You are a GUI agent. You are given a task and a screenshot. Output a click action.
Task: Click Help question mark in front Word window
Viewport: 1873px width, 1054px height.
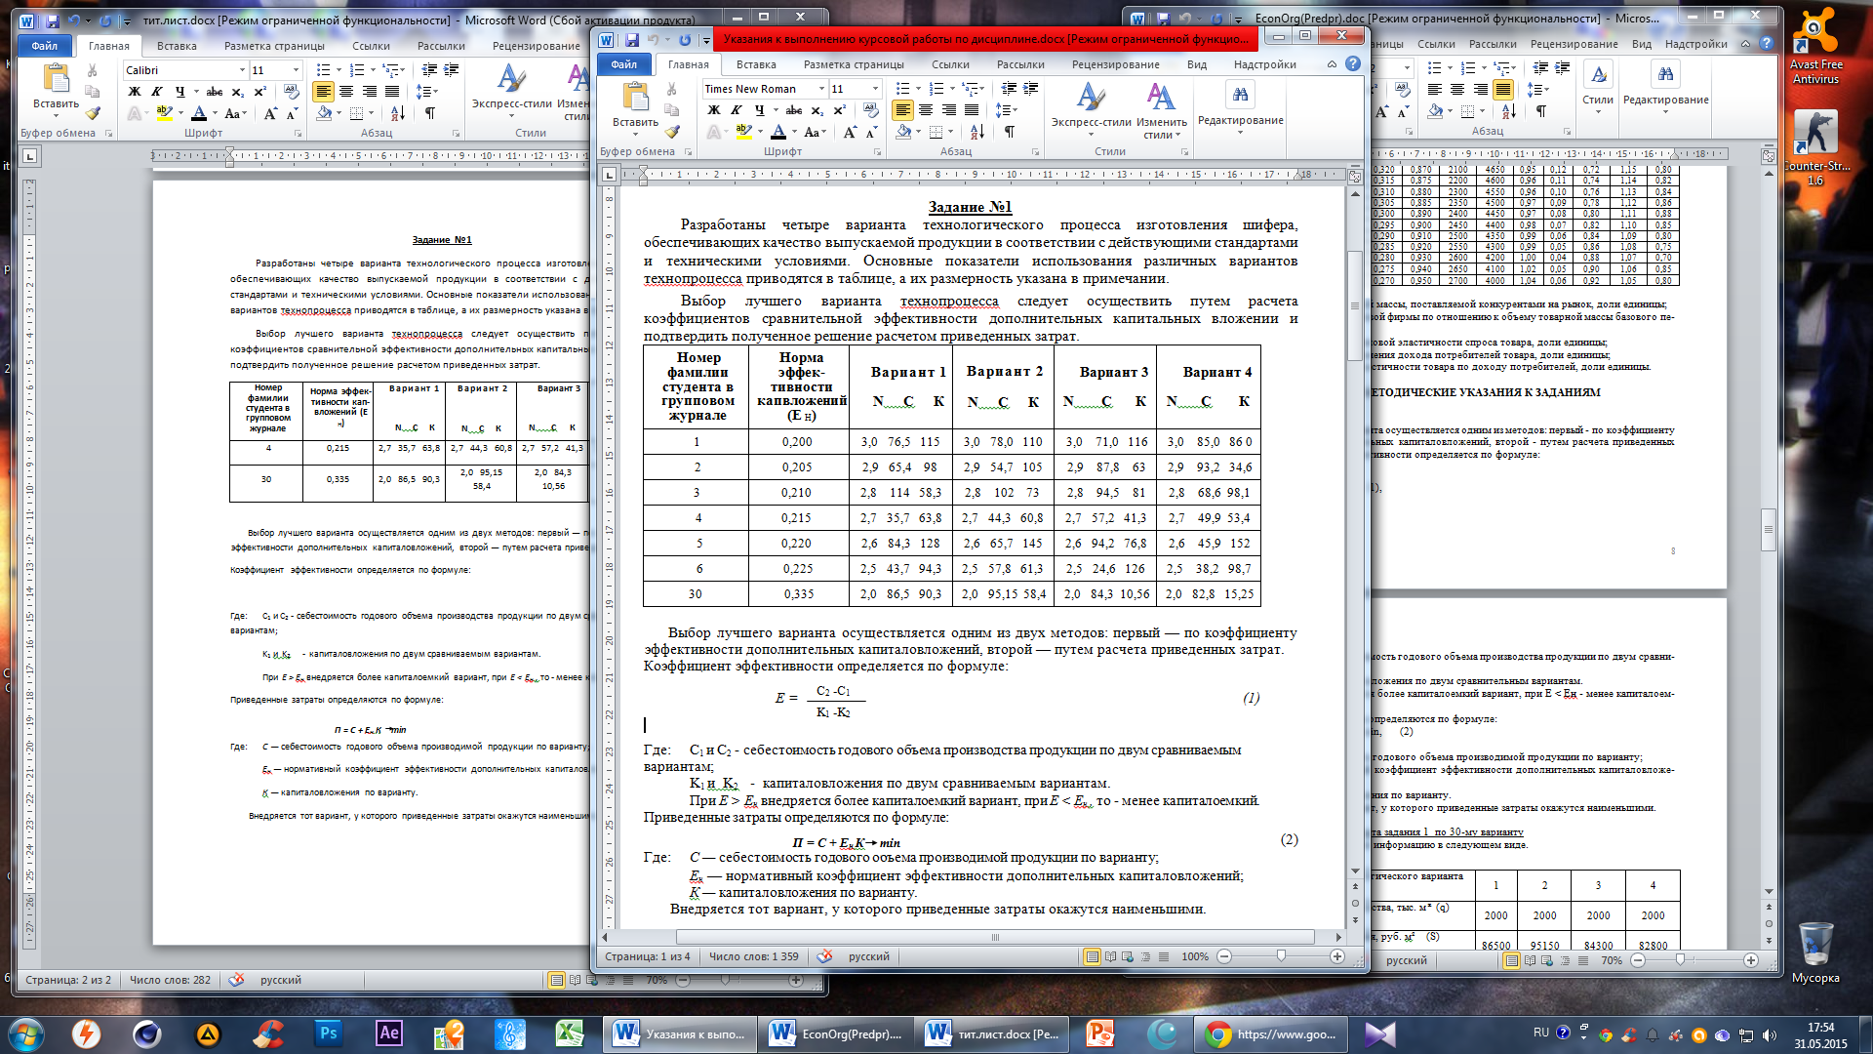click(x=1352, y=63)
